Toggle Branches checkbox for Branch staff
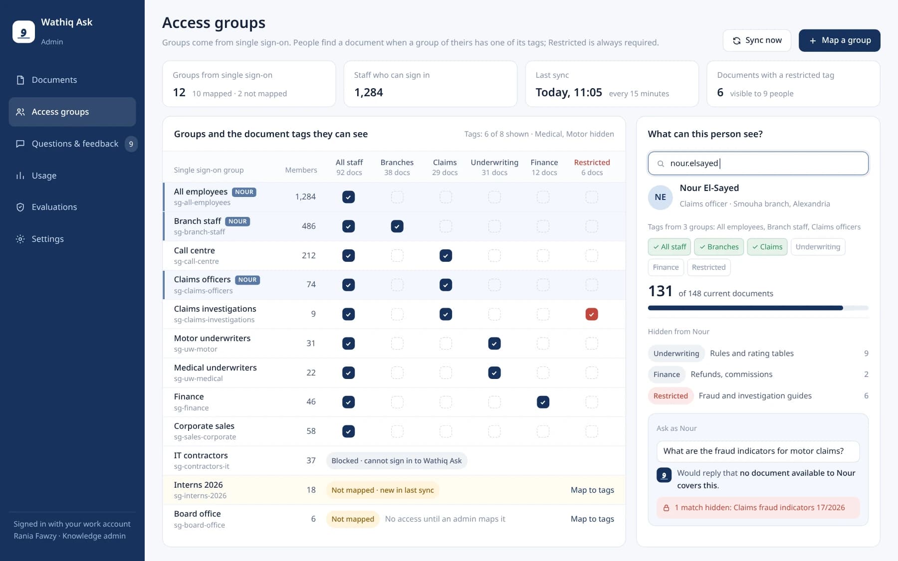 [x=397, y=226]
